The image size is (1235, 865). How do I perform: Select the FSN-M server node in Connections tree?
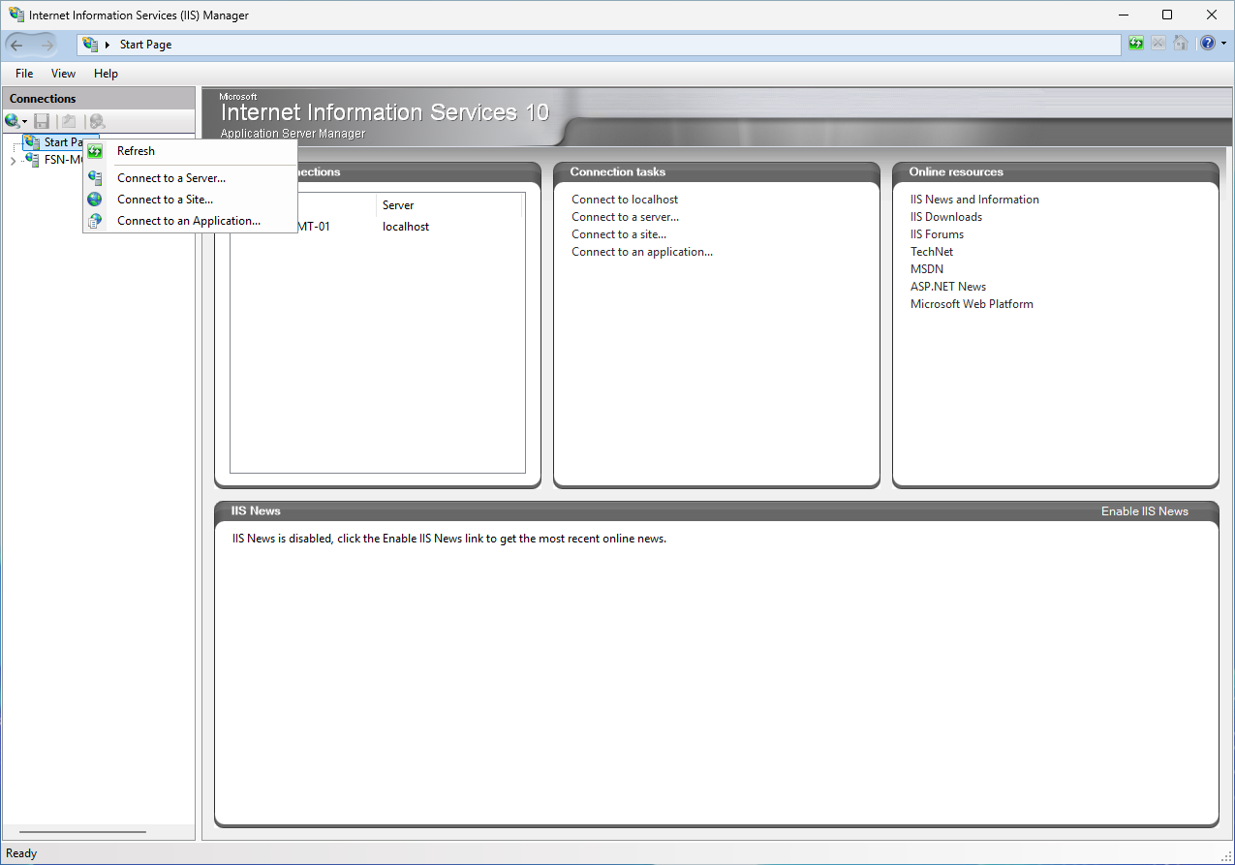click(x=53, y=160)
